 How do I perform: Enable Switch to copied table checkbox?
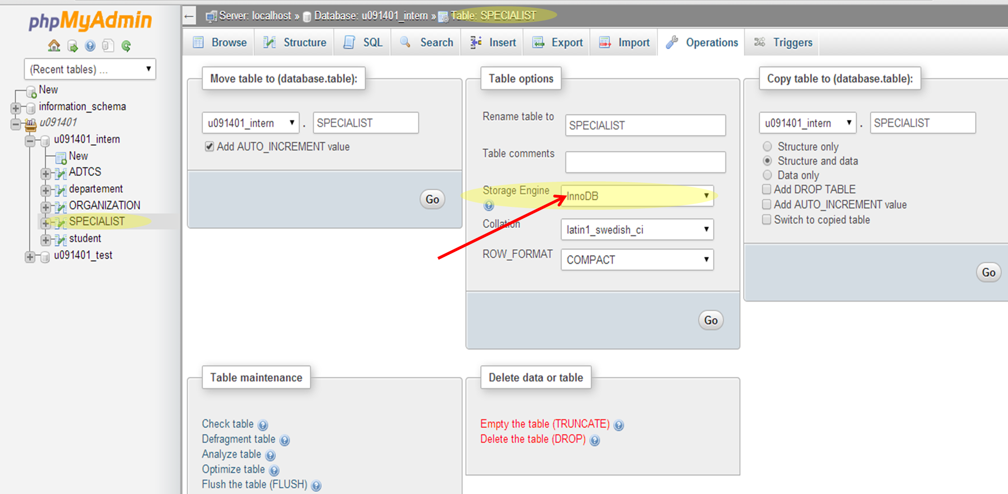pos(766,219)
